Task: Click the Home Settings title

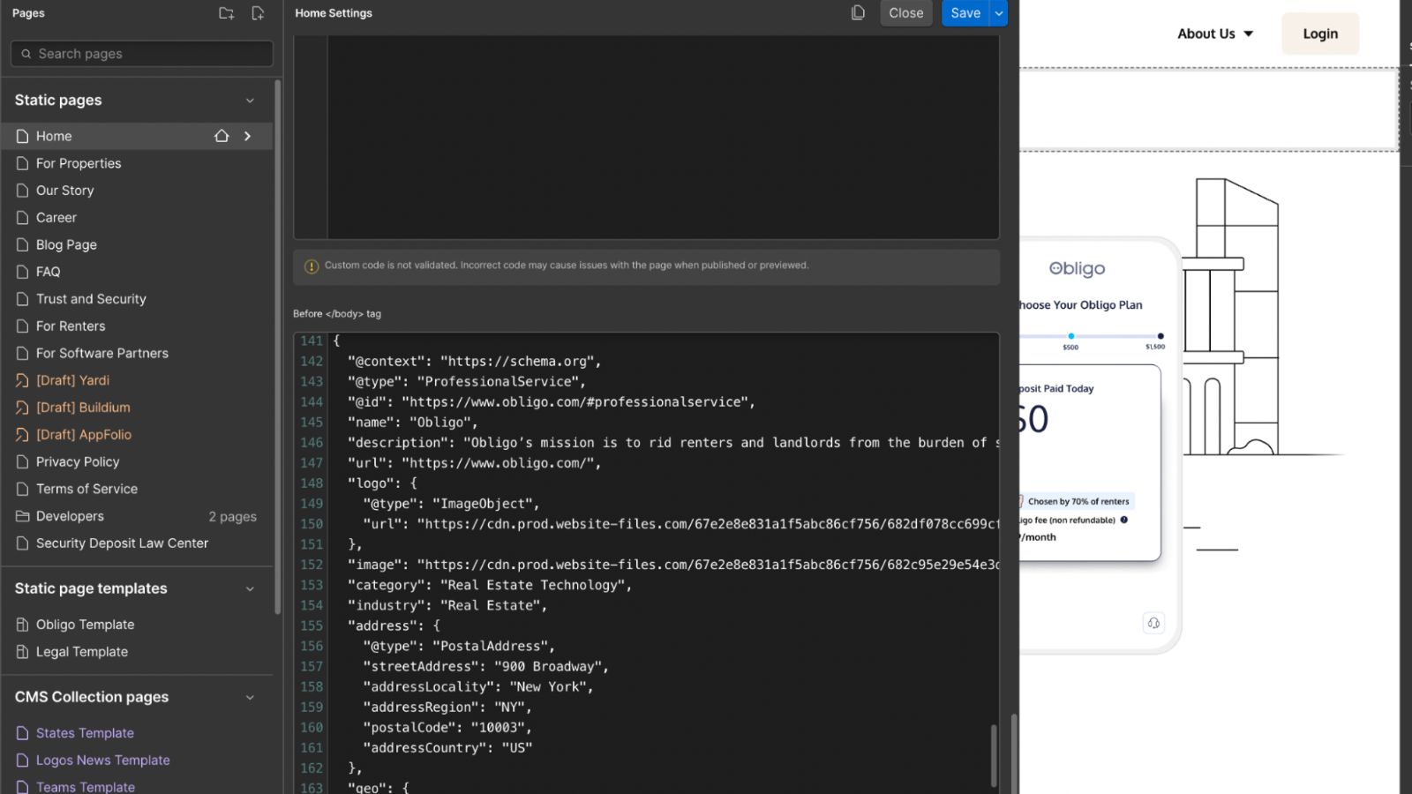Action: point(334,13)
